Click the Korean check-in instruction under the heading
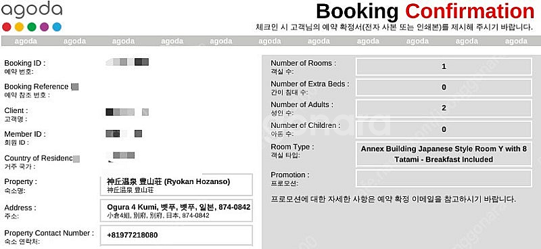This screenshot has height=249, width=541. point(395,27)
